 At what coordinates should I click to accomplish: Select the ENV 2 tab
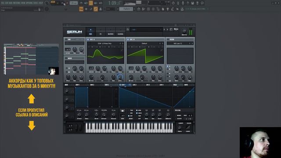(92, 85)
